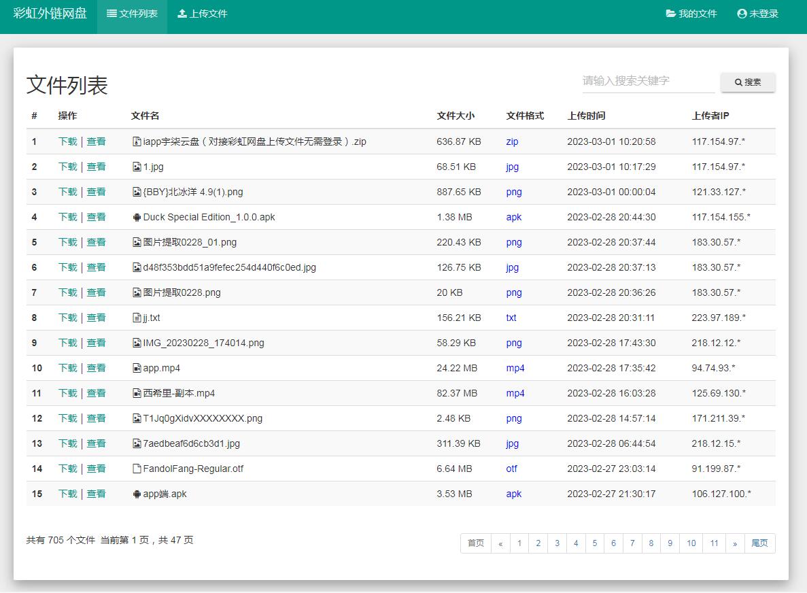Open the 我的文件 page
The width and height of the screenshot is (807, 593).
(x=691, y=13)
